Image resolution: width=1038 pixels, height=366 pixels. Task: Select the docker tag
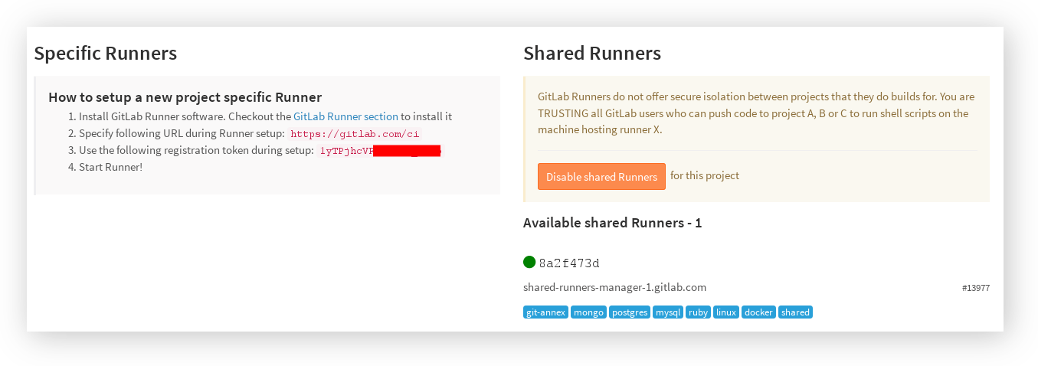coord(758,312)
